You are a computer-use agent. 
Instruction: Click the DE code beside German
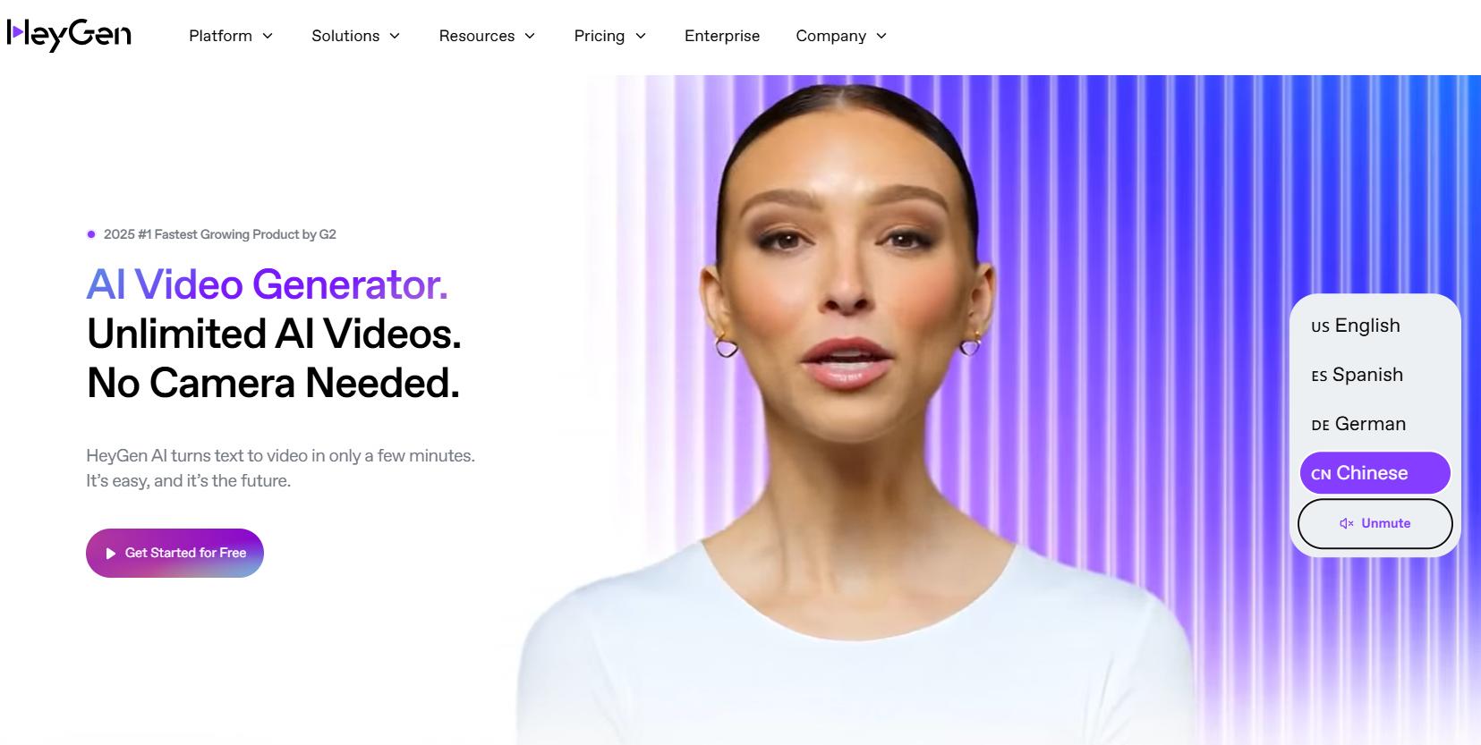coord(1320,426)
